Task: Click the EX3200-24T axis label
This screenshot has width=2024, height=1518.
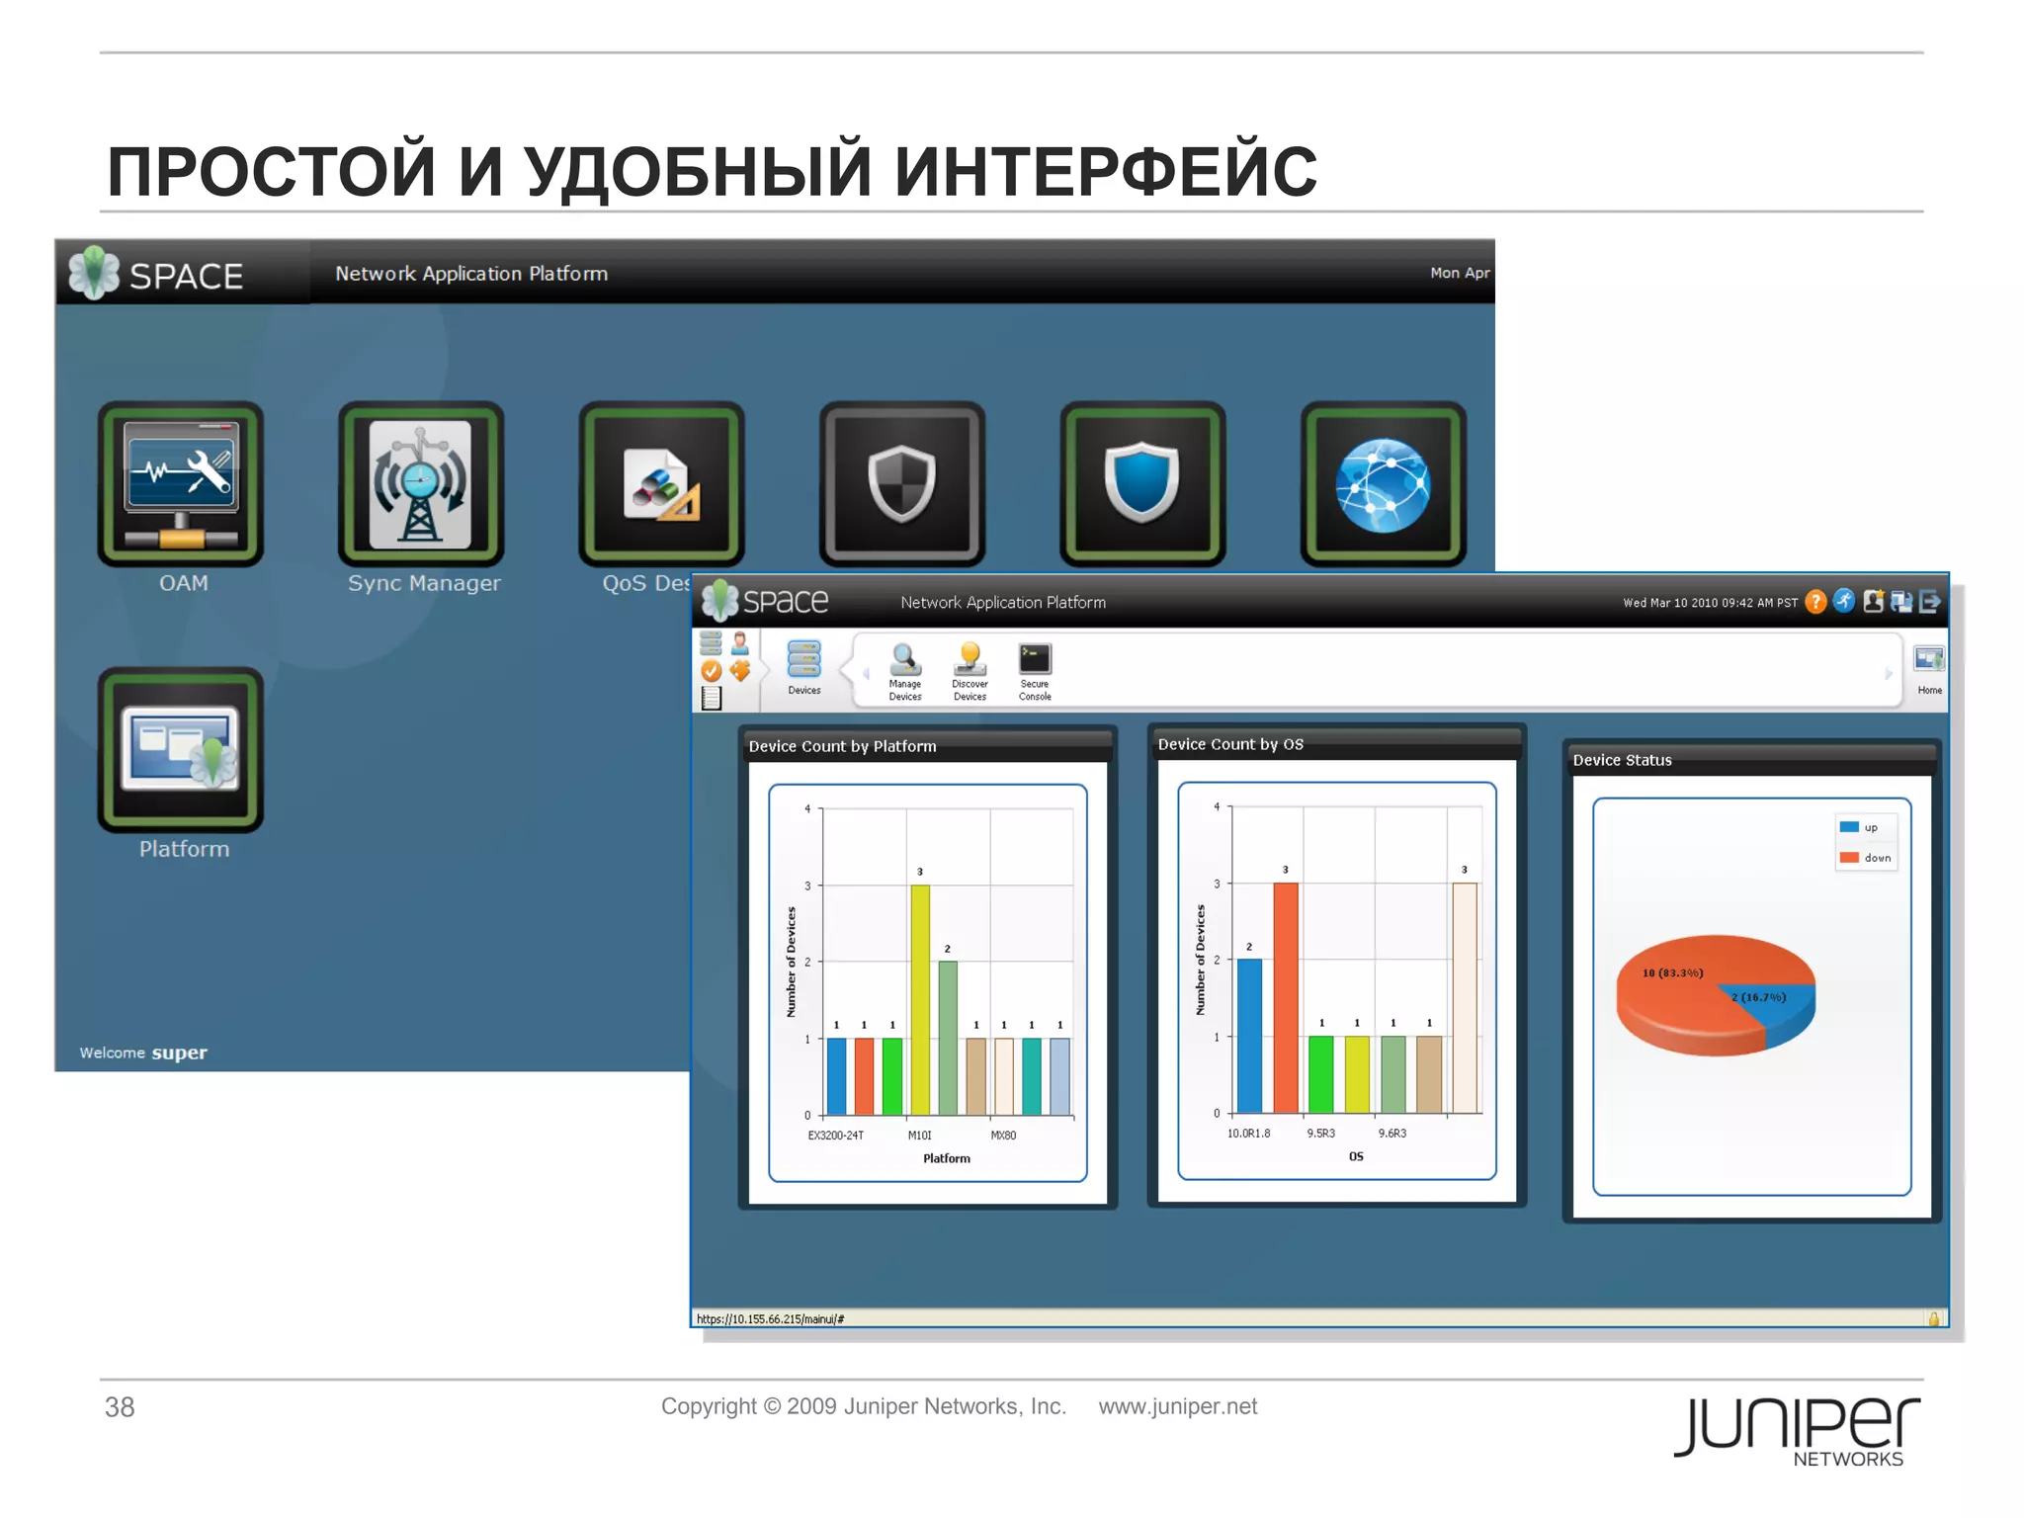Action: pos(835,1136)
